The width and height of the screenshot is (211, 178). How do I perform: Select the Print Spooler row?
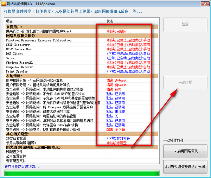[82, 71]
